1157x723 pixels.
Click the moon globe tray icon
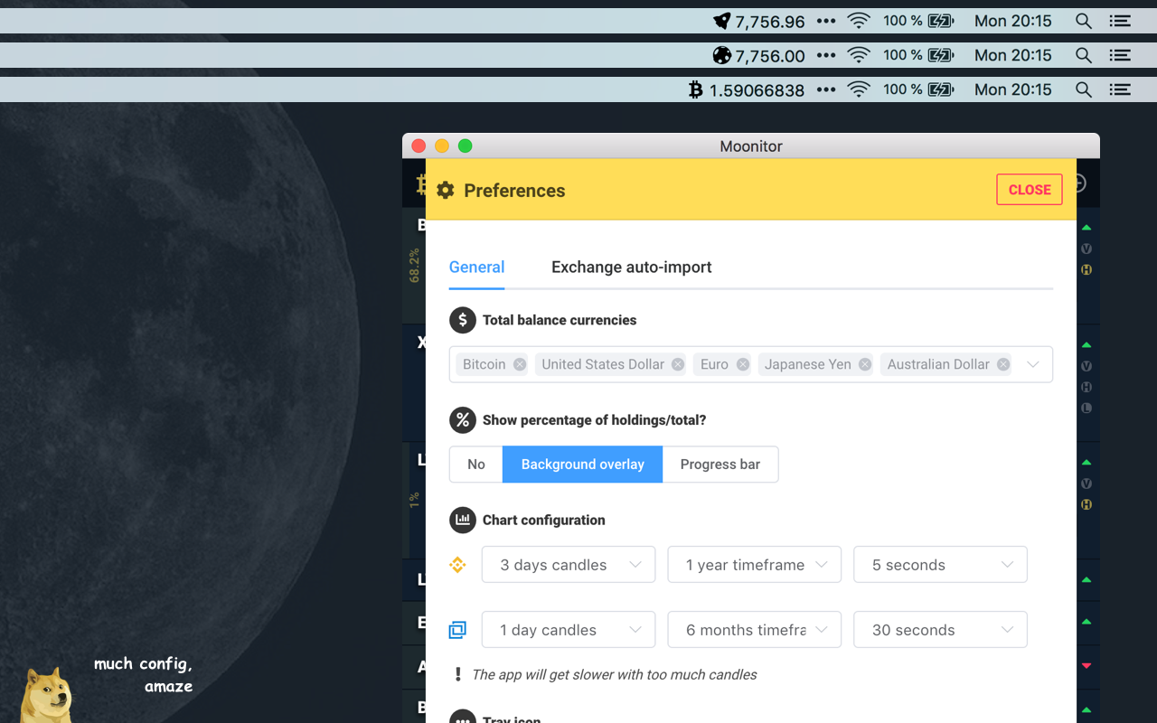(721, 55)
